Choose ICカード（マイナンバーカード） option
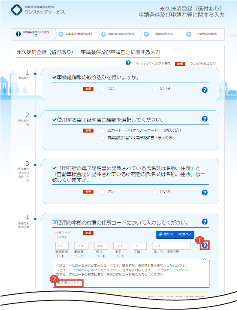The height and width of the screenshot is (310, 237). pos(102,131)
